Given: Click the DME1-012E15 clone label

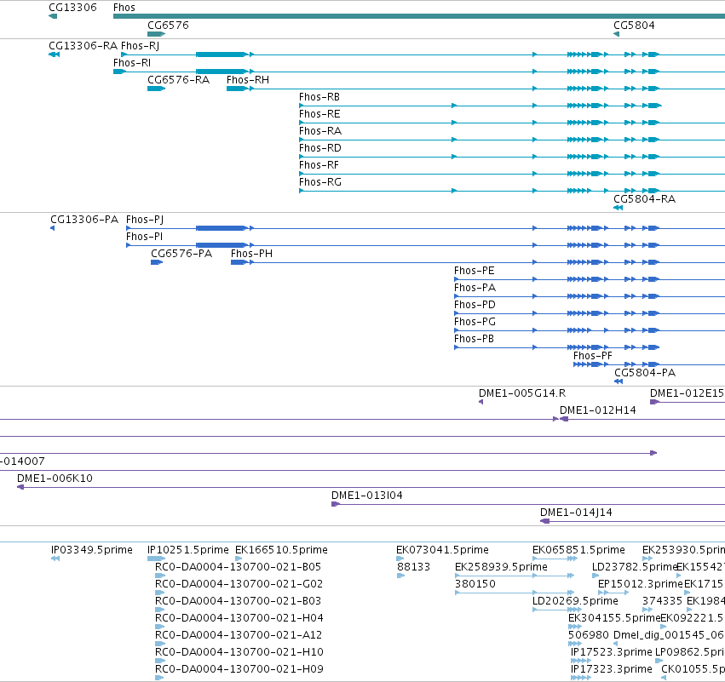Looking at the screenshot, I should tap(687, 393).
